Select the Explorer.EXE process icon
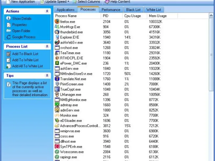The width and height of the screenshot is (215, 161). 57,37
